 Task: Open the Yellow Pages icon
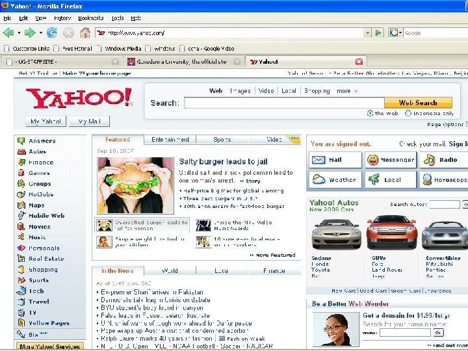coord(21,323)
